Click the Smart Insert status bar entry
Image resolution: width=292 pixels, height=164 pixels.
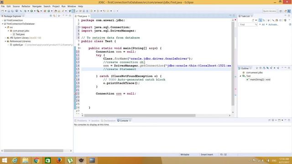(x=207, y=154)
